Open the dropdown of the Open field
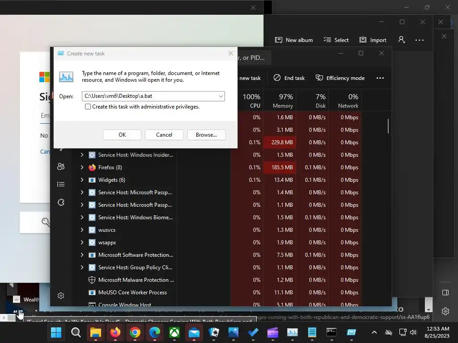Image resolution: width=458 pixels, height=343 pixels. [x=221, y=96]
